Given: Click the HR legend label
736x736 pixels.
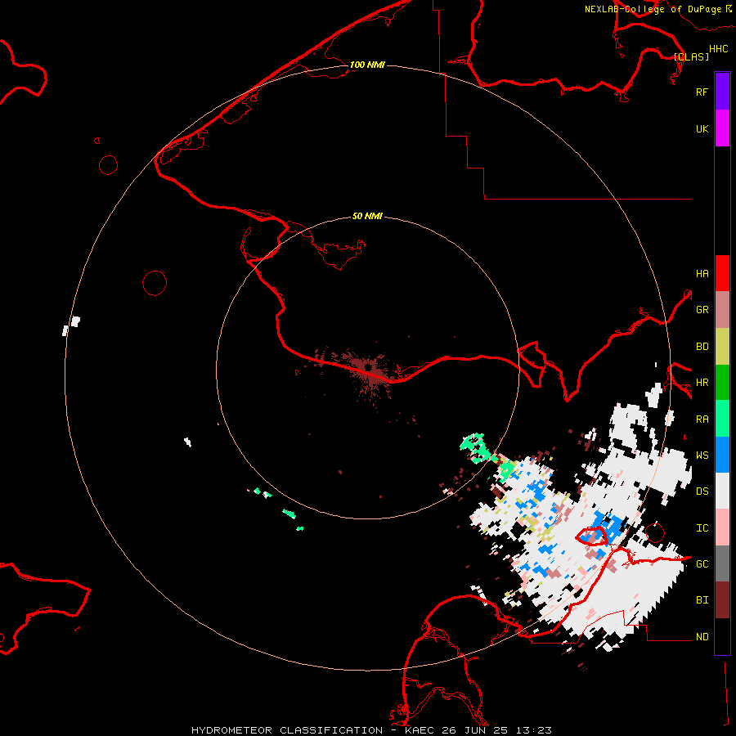Looking at the screenshot, I should tap(702, 383).
